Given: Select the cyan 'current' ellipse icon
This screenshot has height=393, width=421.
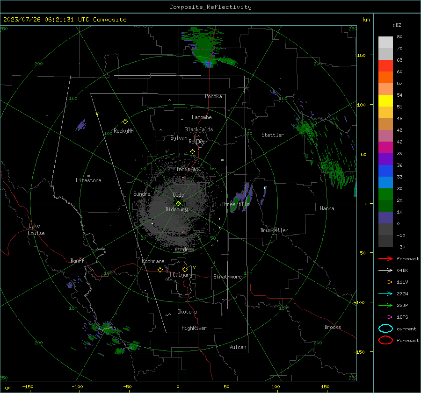Looking at the screenshot, I should pyautogui.click(x=385, y=329).
